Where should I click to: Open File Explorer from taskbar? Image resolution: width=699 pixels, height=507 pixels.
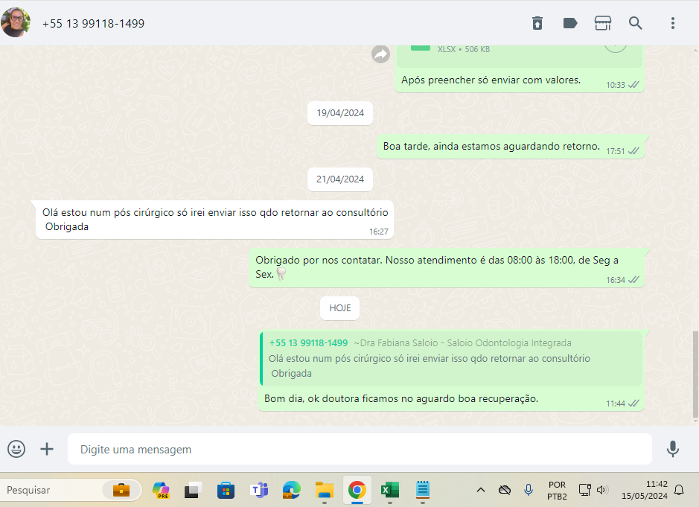324,490
